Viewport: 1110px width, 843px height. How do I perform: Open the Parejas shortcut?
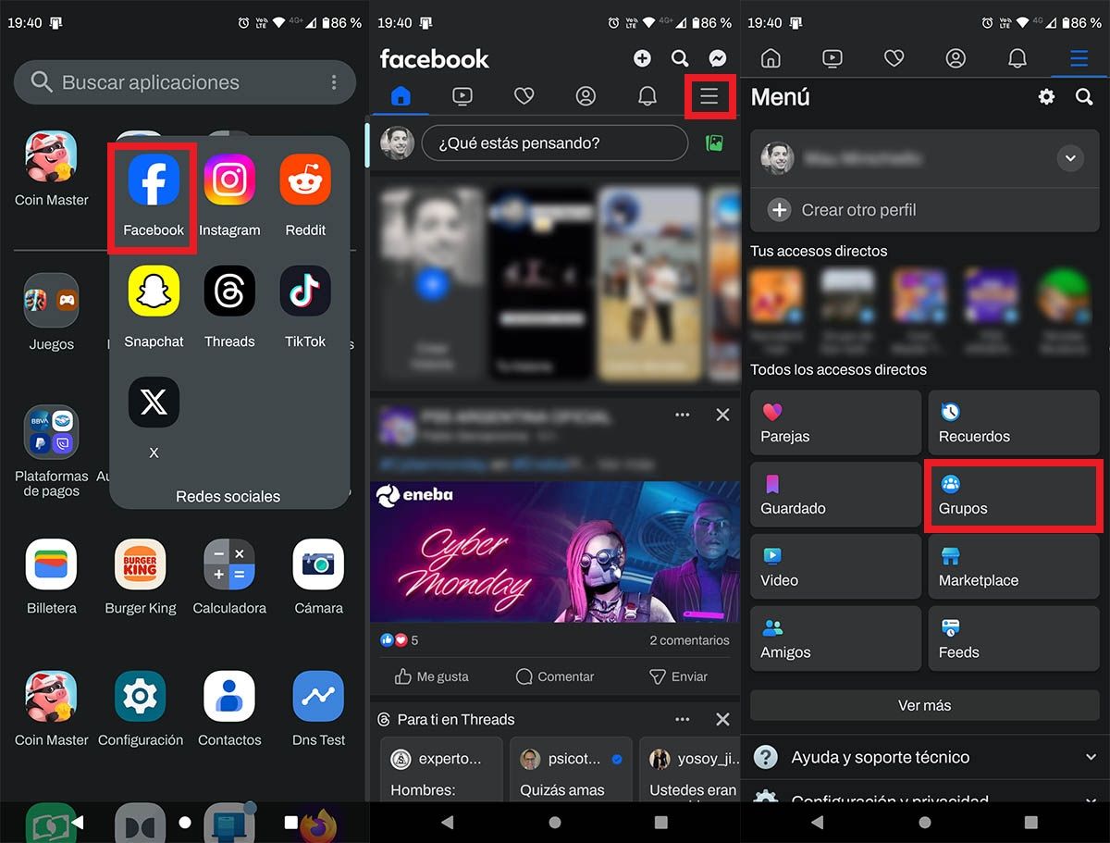pos(836,423)
